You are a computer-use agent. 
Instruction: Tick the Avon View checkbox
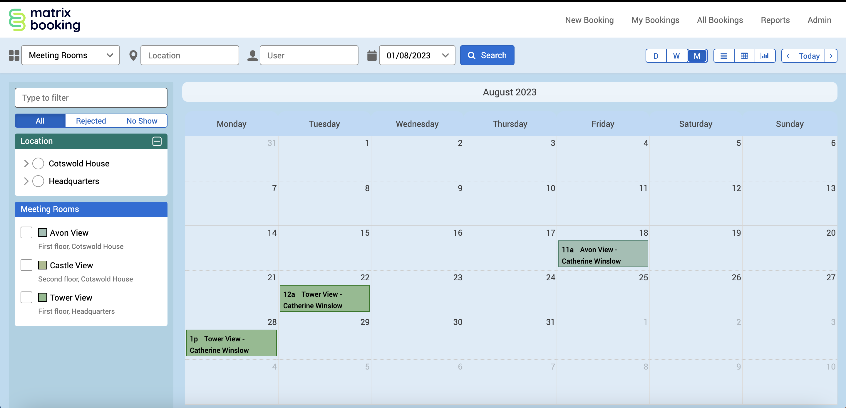pos(27,232)
